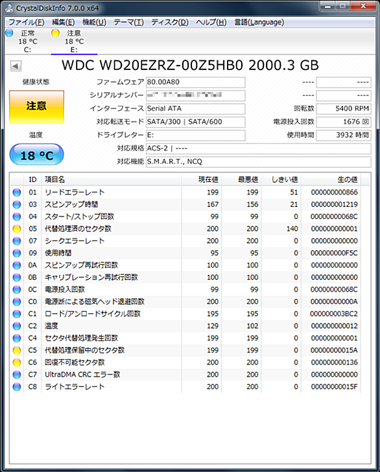This screenshot has width=380, height=472.
Task: Click blue status icon of row C0
Action: (17, 301)
